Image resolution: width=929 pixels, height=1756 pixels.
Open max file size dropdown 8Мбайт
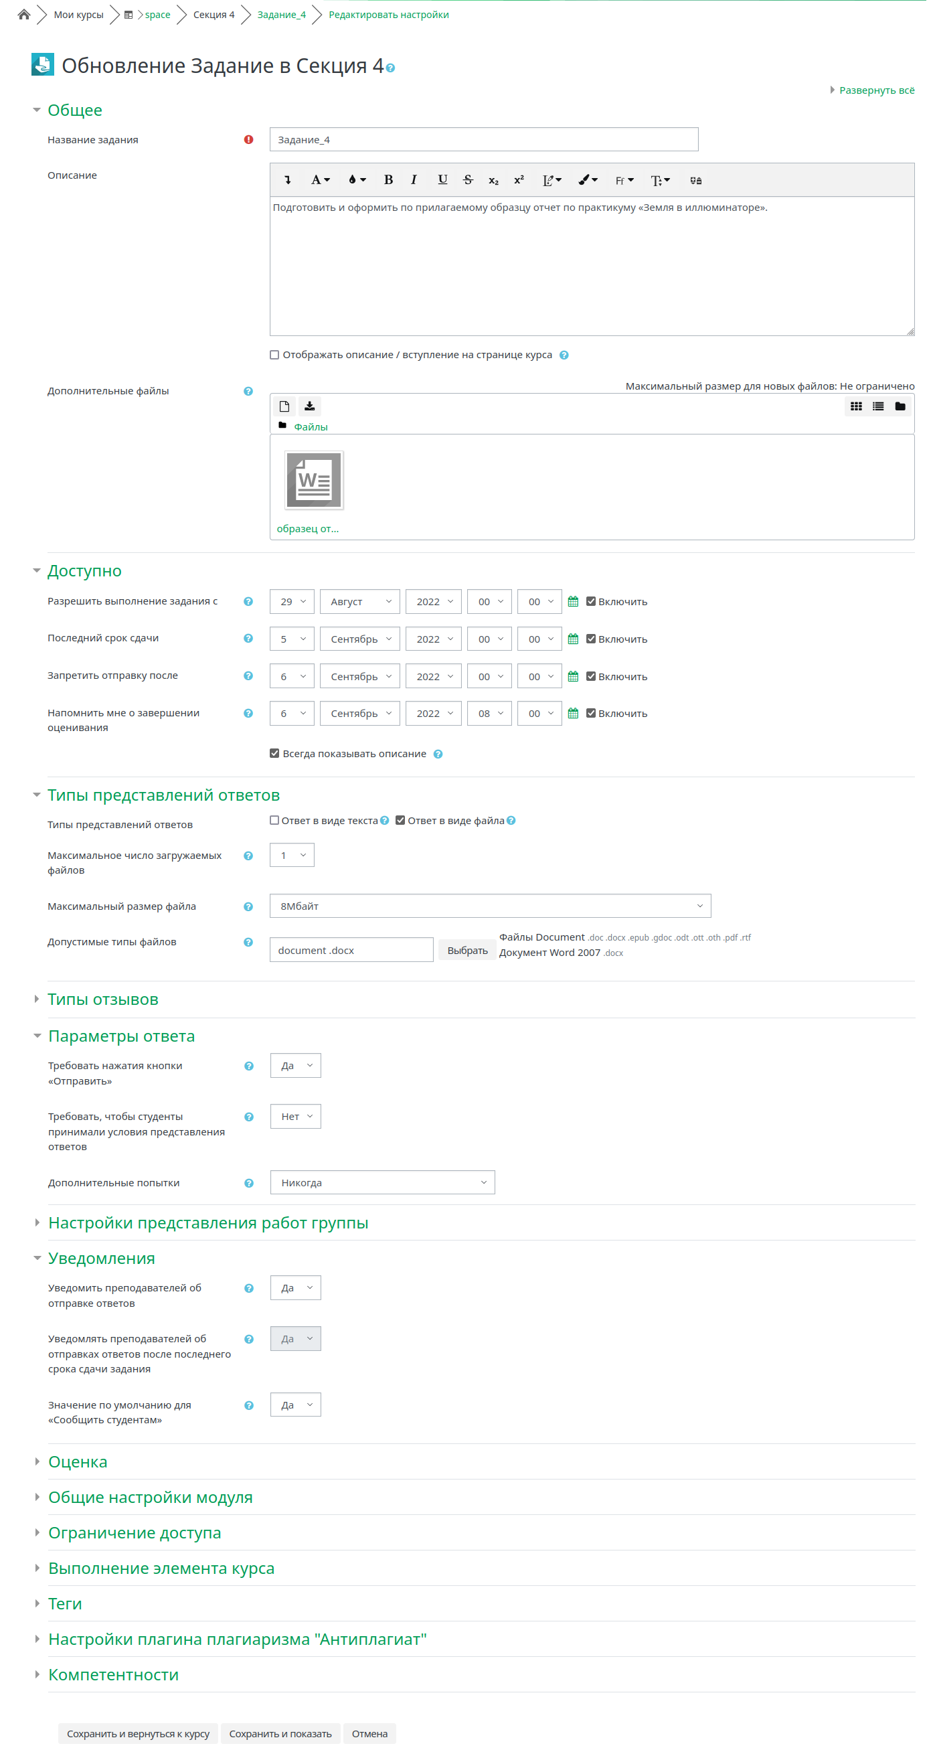pyautogui.click(x=490, y=906)
